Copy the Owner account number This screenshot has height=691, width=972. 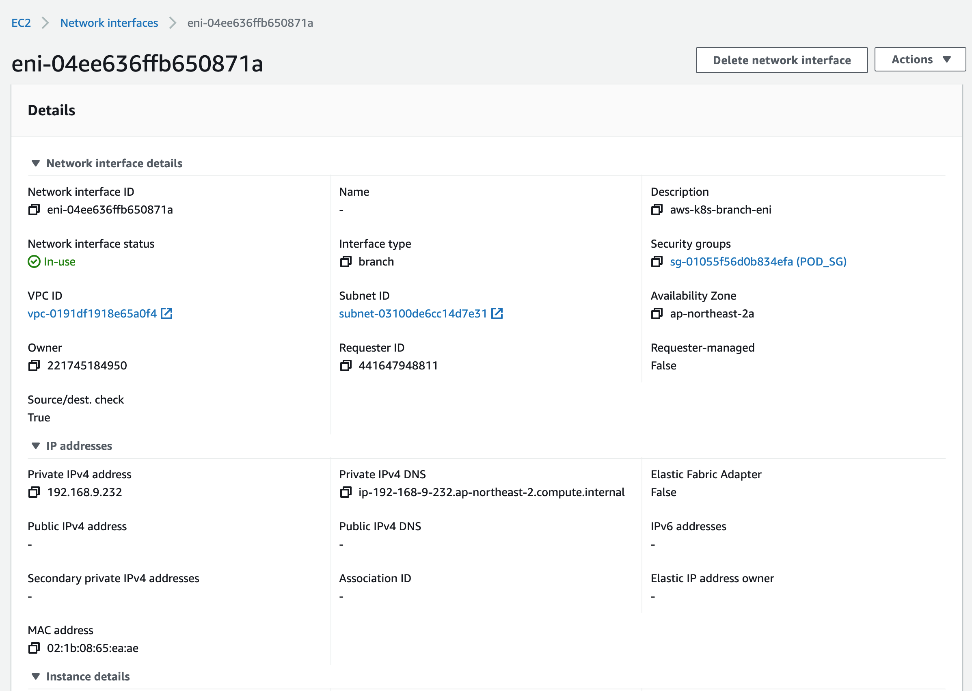tap(34, 365)
